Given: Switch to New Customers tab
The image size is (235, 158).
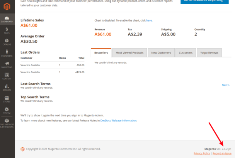Looking at the screenshot, I should pos(161,53).
